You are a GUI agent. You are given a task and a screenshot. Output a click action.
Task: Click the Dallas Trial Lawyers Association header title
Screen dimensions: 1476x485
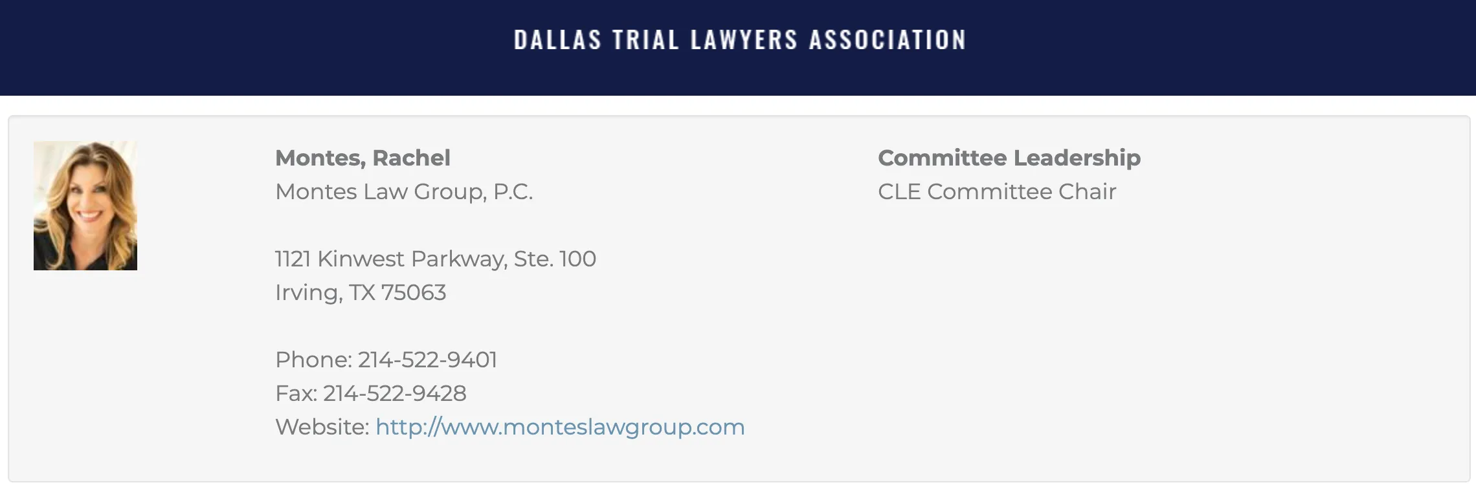click(x=739, y=40)
